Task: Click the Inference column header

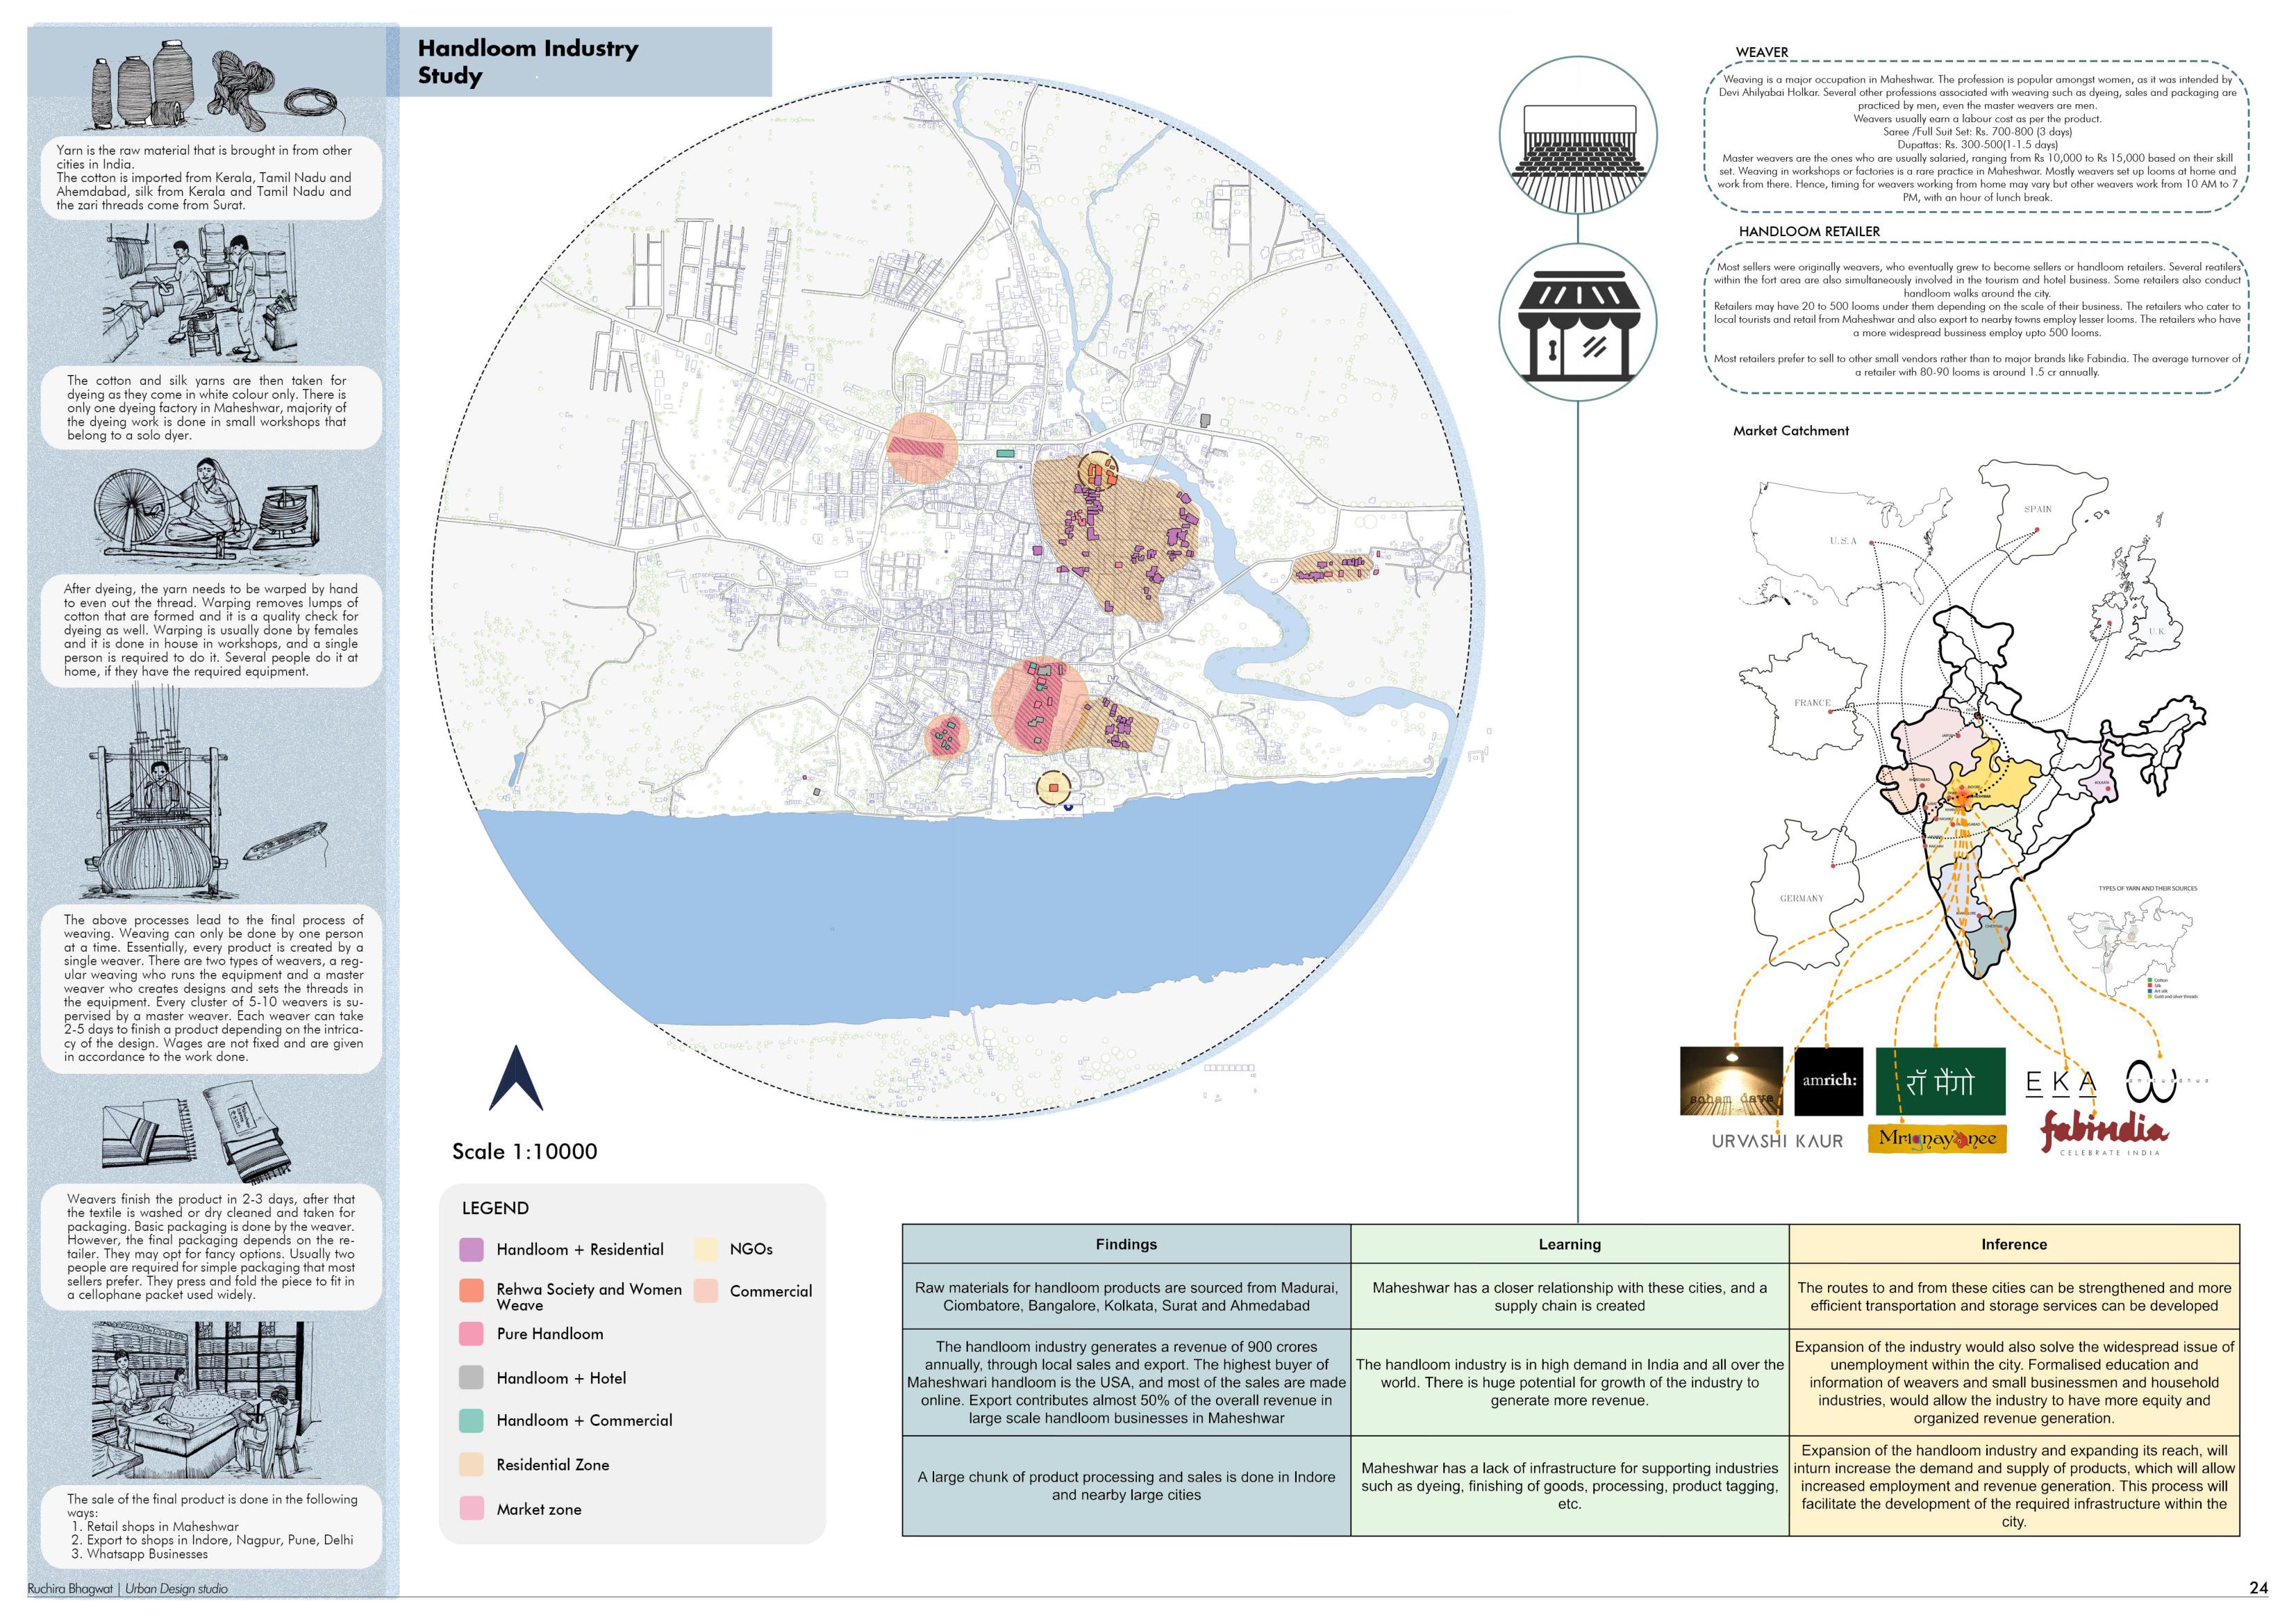Action: point(2013,1244)
